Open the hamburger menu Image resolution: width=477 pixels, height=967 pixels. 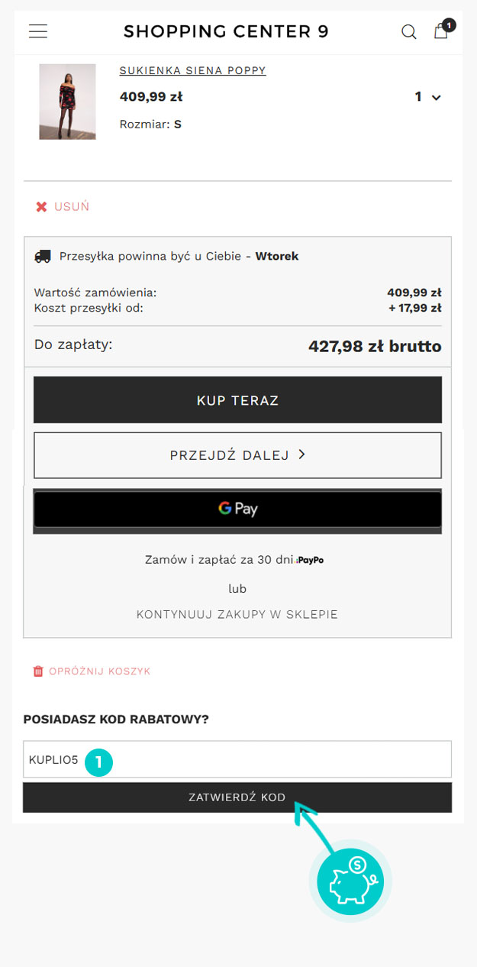click(38, 31)
